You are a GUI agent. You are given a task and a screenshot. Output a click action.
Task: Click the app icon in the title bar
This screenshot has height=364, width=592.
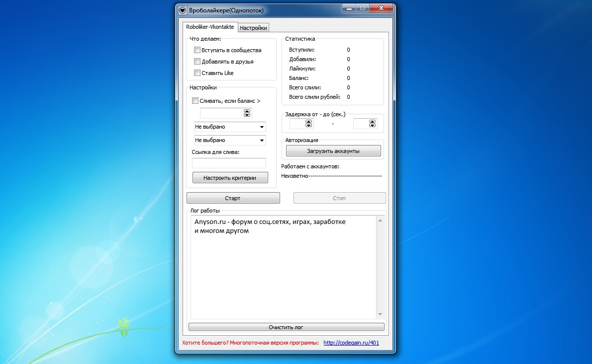pyautogui.click(x=183, y=10)
